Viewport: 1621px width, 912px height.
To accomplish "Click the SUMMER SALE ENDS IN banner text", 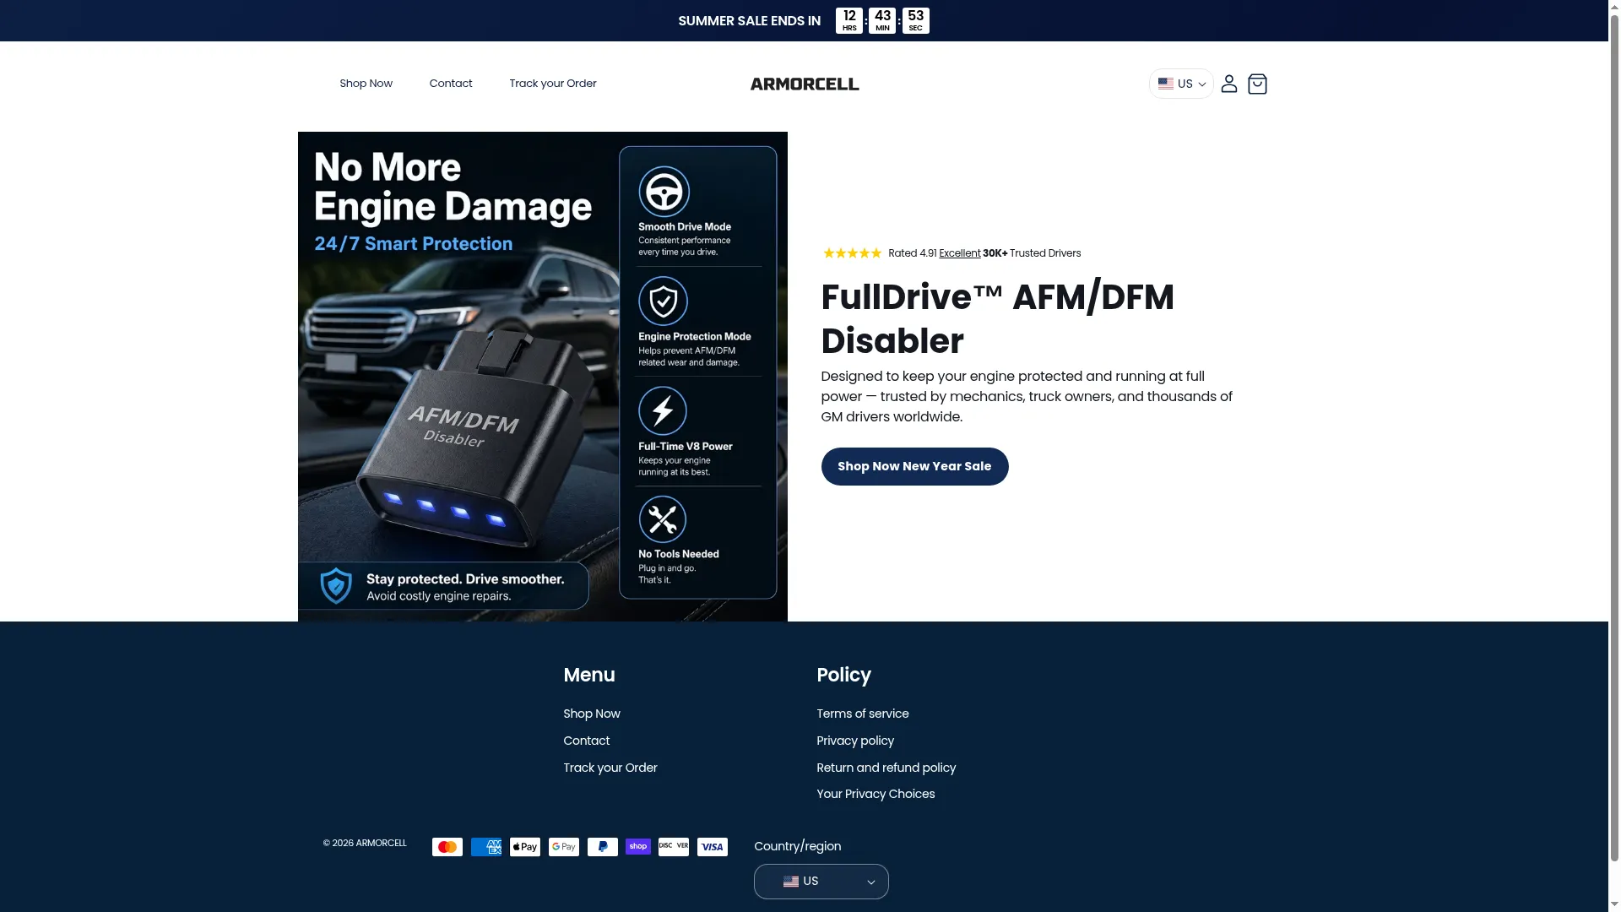I will (x=750, y=21).
